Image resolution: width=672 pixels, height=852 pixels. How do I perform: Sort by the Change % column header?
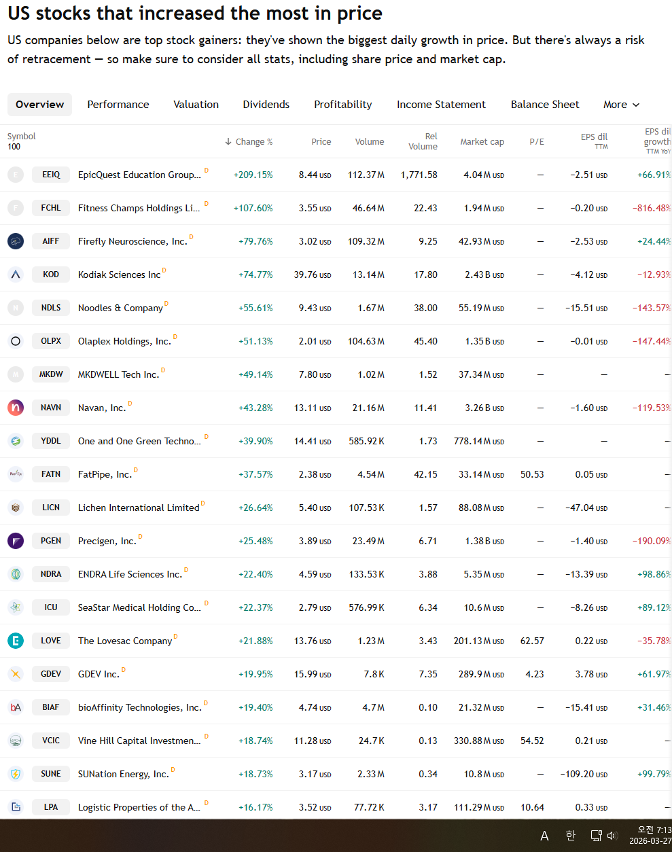coord(249,142)
